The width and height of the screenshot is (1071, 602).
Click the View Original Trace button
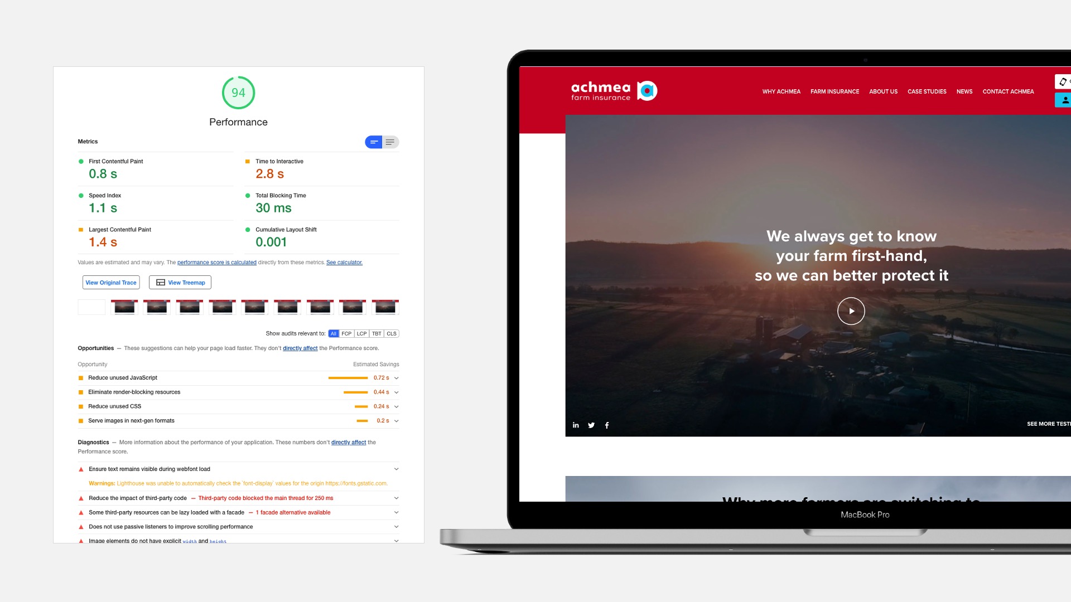click(111, 282)
